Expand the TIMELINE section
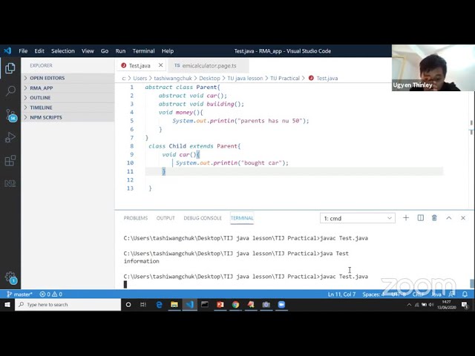The image size is (475, 356). coord(68,108)
